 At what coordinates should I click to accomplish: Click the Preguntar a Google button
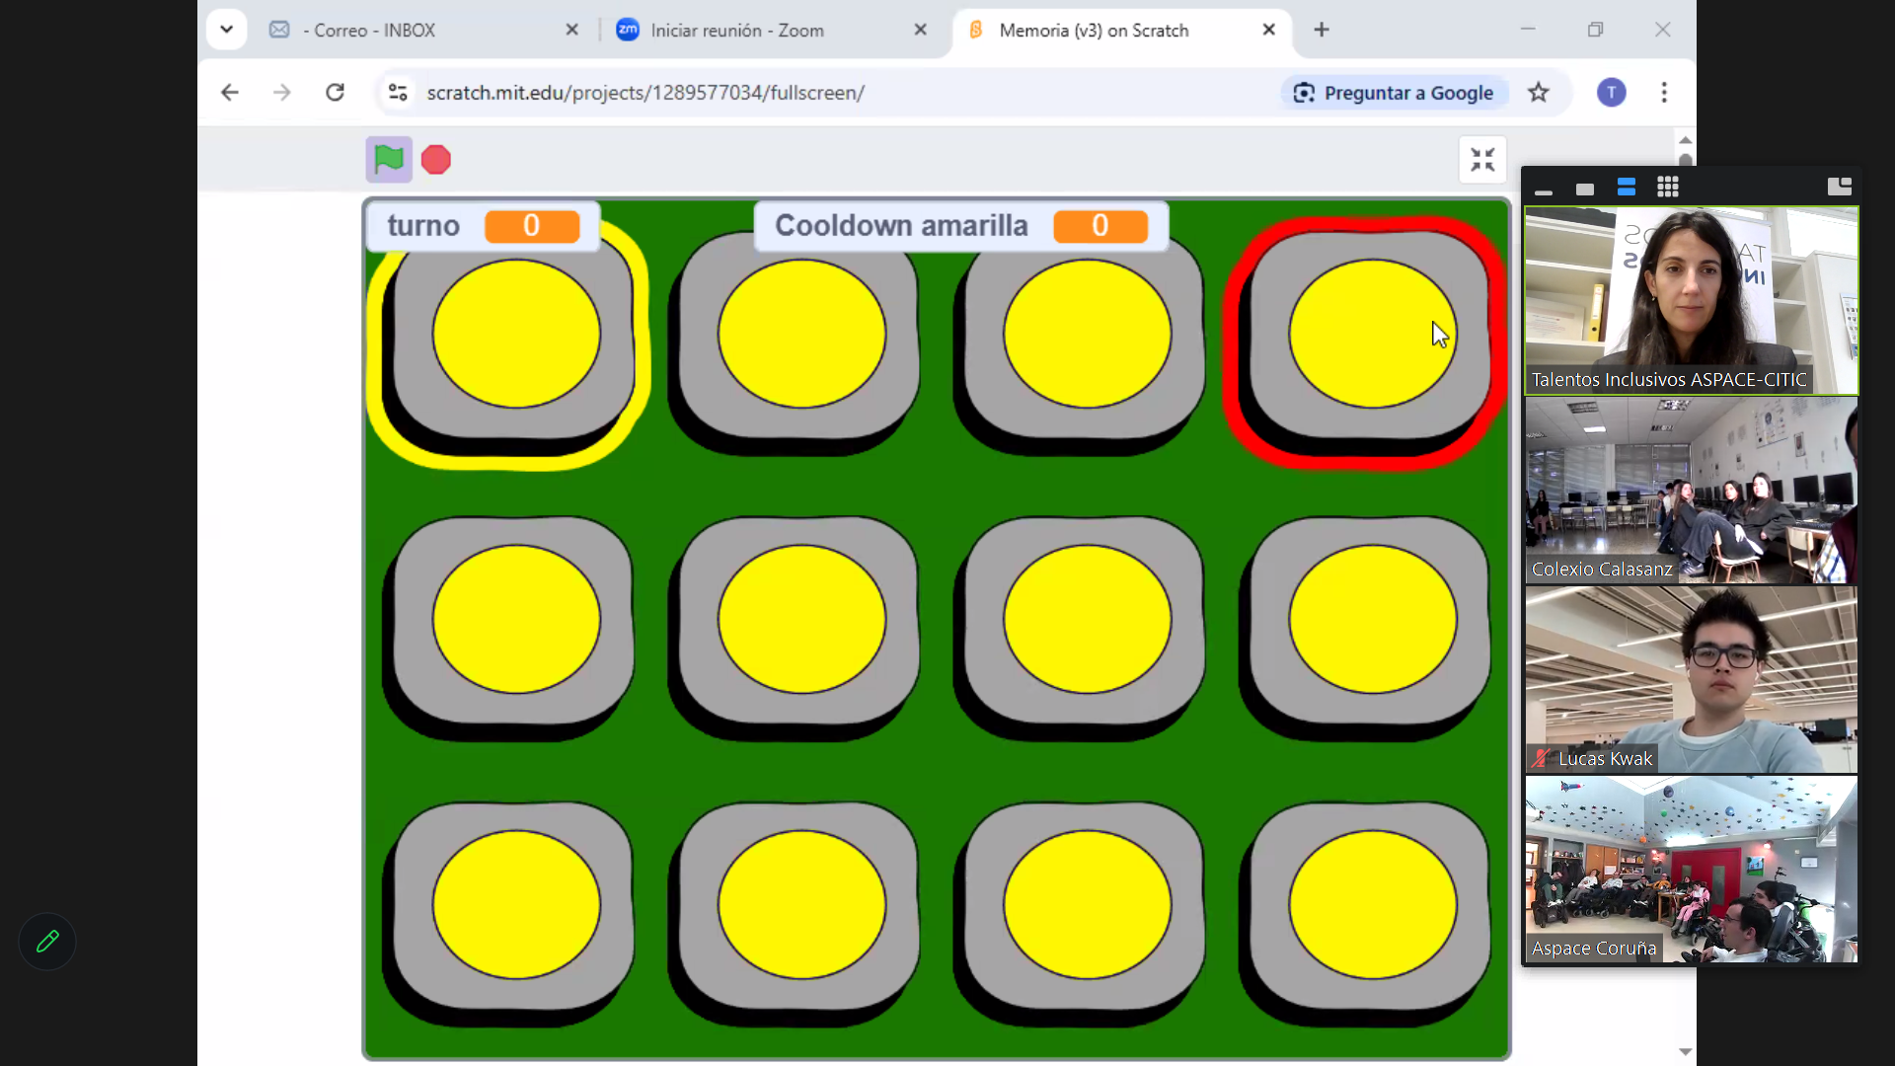pos(1395,93)
